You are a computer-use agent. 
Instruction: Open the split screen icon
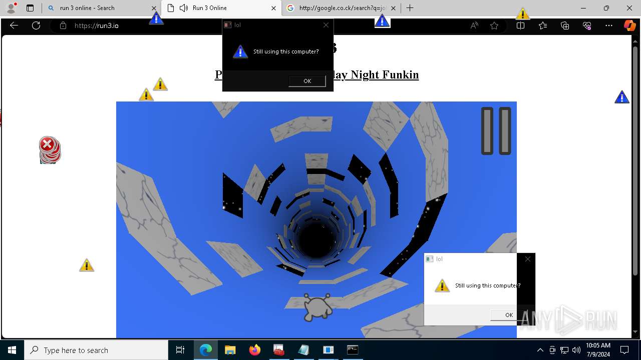point(520,25)
